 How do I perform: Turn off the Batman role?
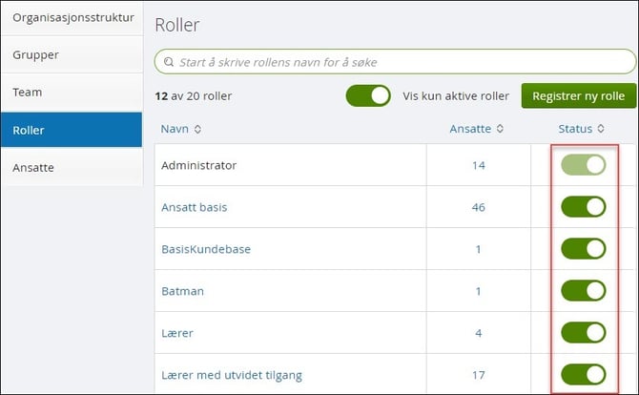pyautogui.click(x=584, y=290)
